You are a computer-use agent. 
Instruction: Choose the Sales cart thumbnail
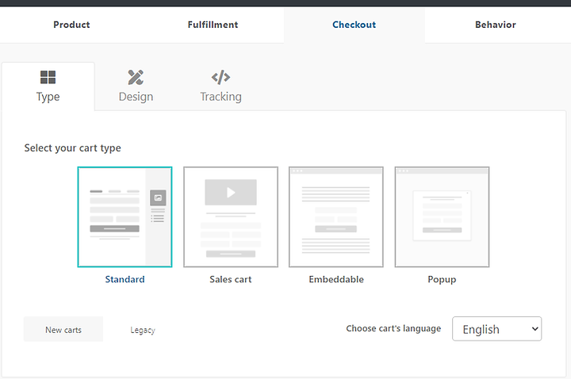coord(231,217)
